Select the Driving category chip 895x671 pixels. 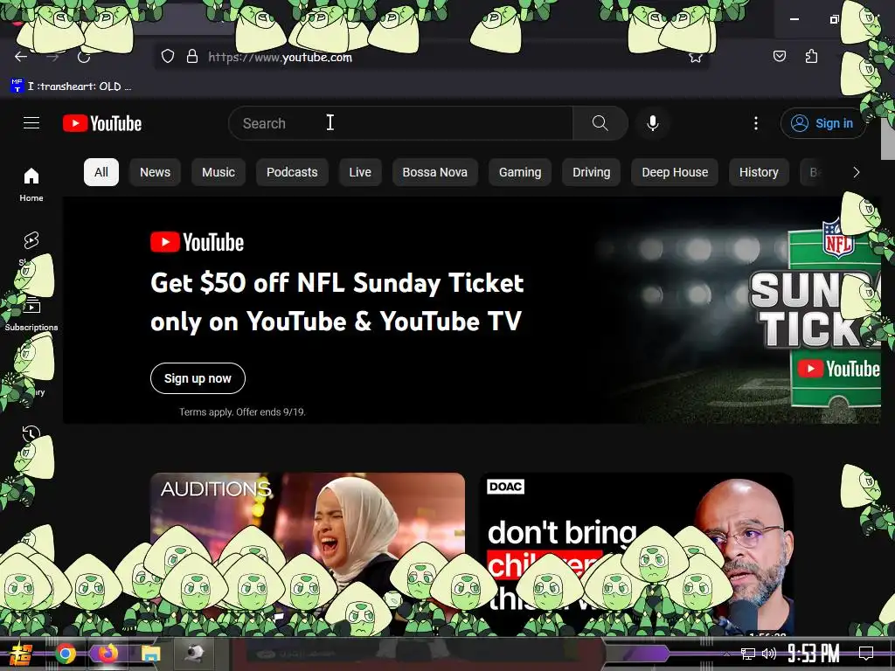(x=592, y=172)
